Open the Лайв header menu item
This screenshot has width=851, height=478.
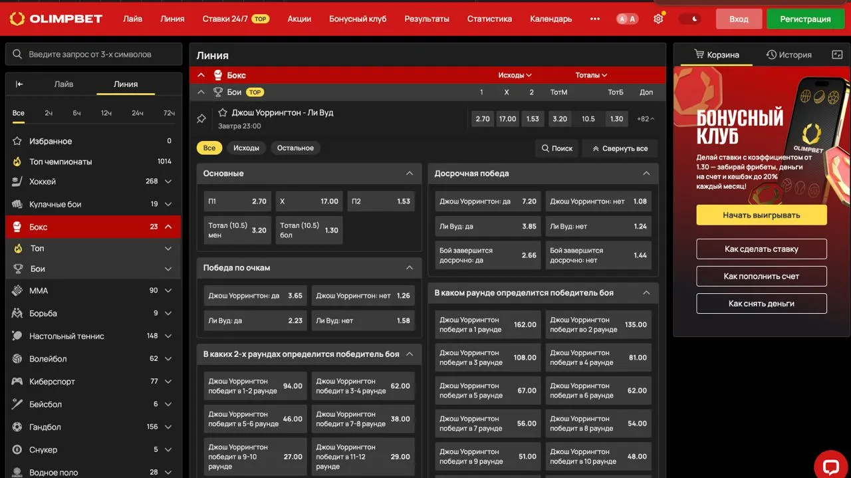pyautogui.click(x=133, y=19)
